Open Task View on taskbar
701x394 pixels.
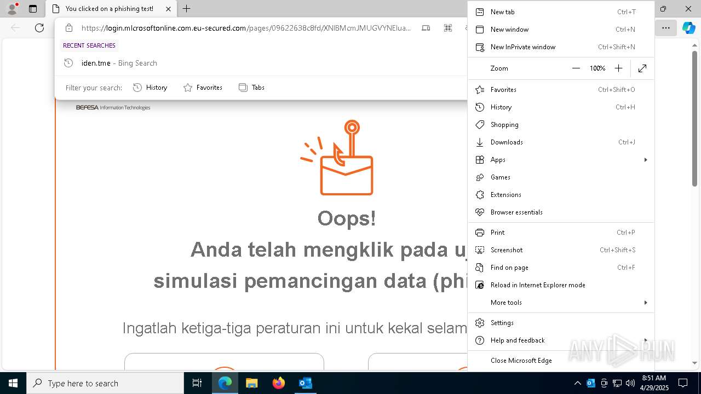197,383
